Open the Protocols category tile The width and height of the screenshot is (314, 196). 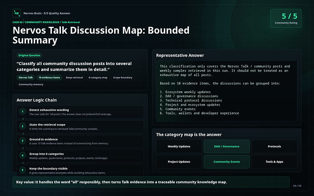pos(274,146)
